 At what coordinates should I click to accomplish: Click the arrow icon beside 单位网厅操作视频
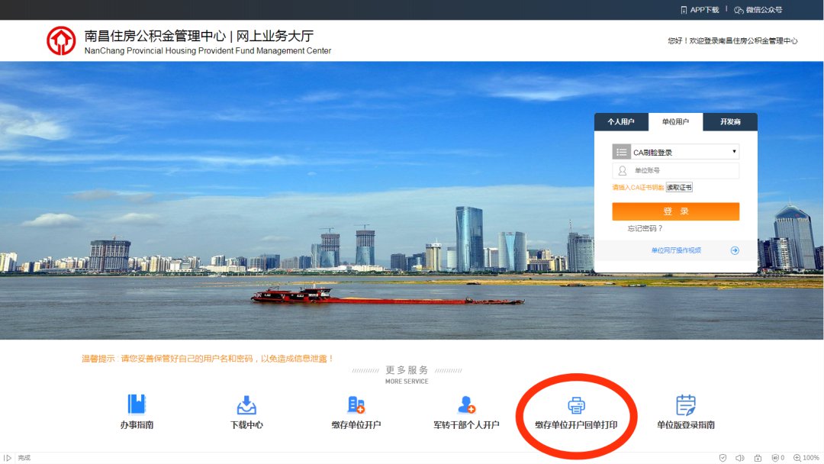[735, 250]
